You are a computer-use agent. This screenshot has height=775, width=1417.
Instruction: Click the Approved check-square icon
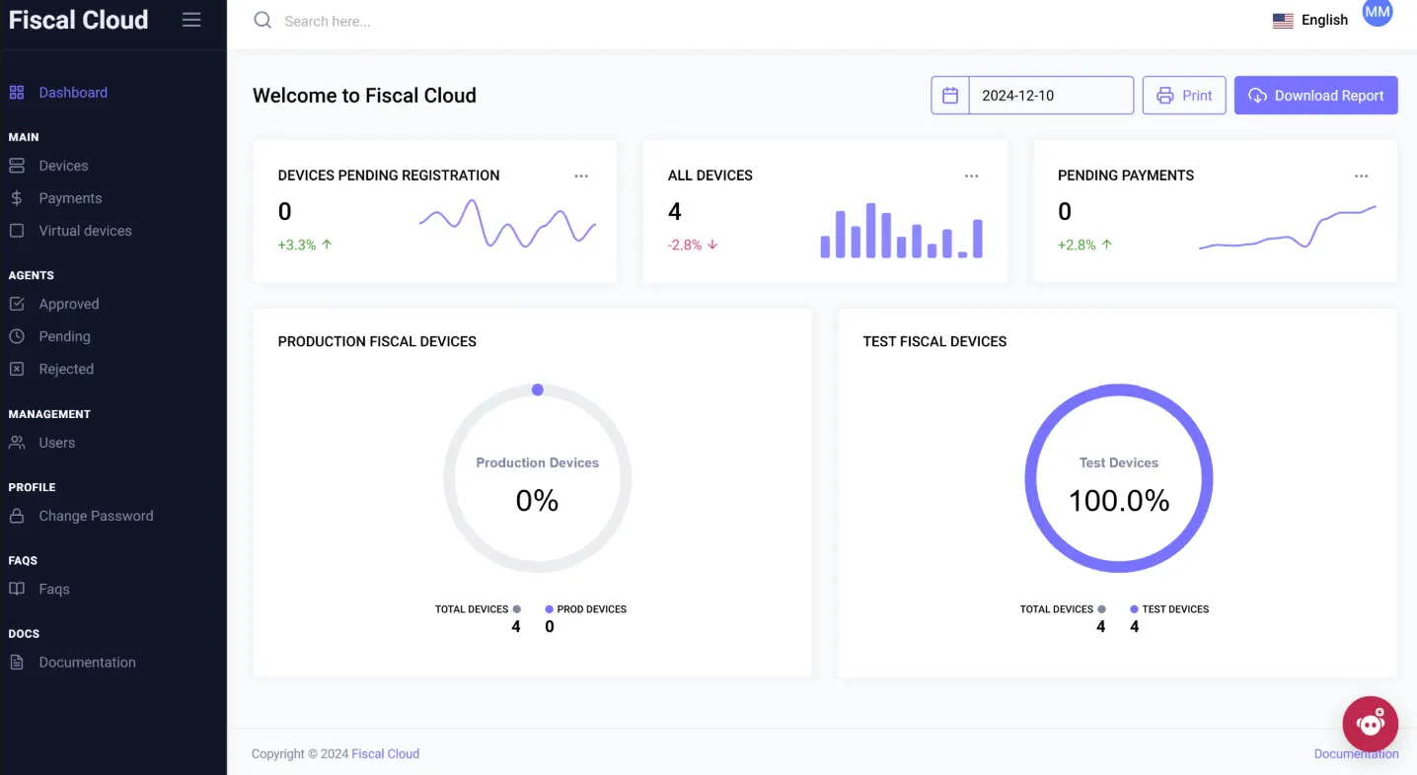tap(17, 304)
